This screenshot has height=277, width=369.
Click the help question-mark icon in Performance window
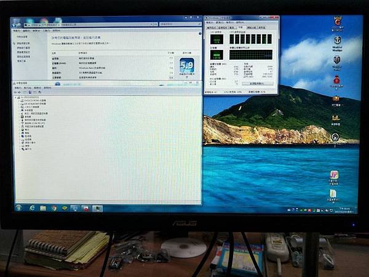[200, 33]
